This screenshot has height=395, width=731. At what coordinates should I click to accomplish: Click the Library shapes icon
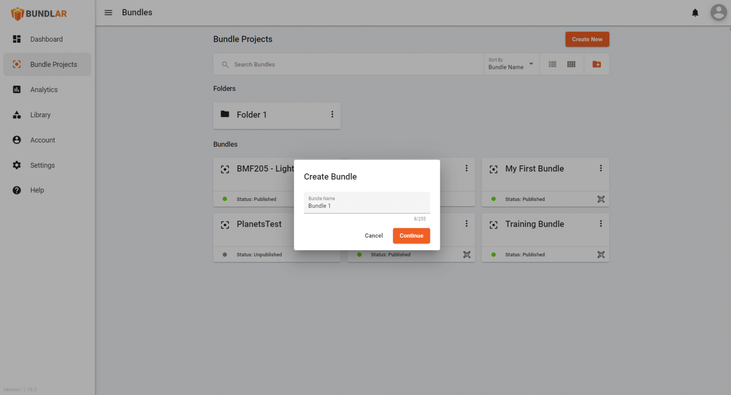coord(17,115)
